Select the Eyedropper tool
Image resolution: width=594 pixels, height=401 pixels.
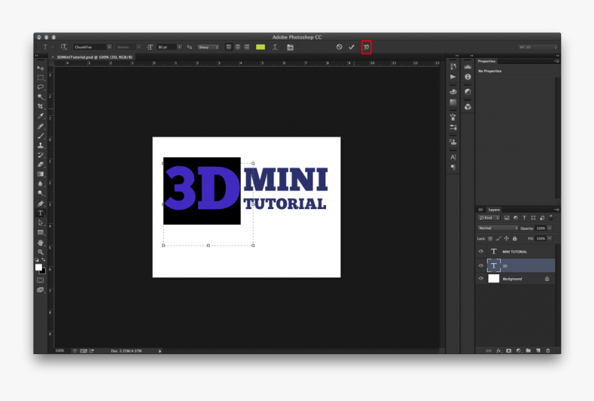click(x=41, y=116)
